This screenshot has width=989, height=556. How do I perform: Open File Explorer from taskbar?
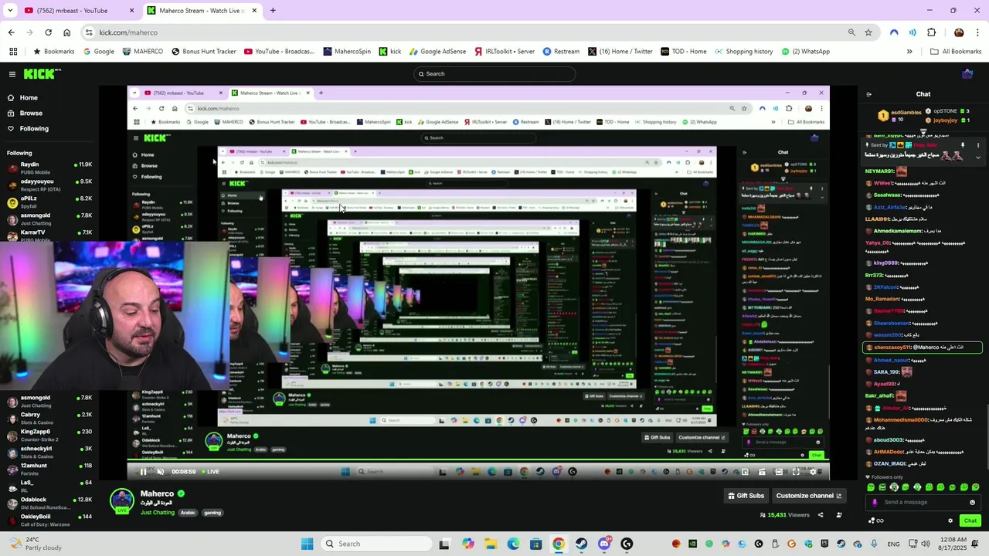491,544
